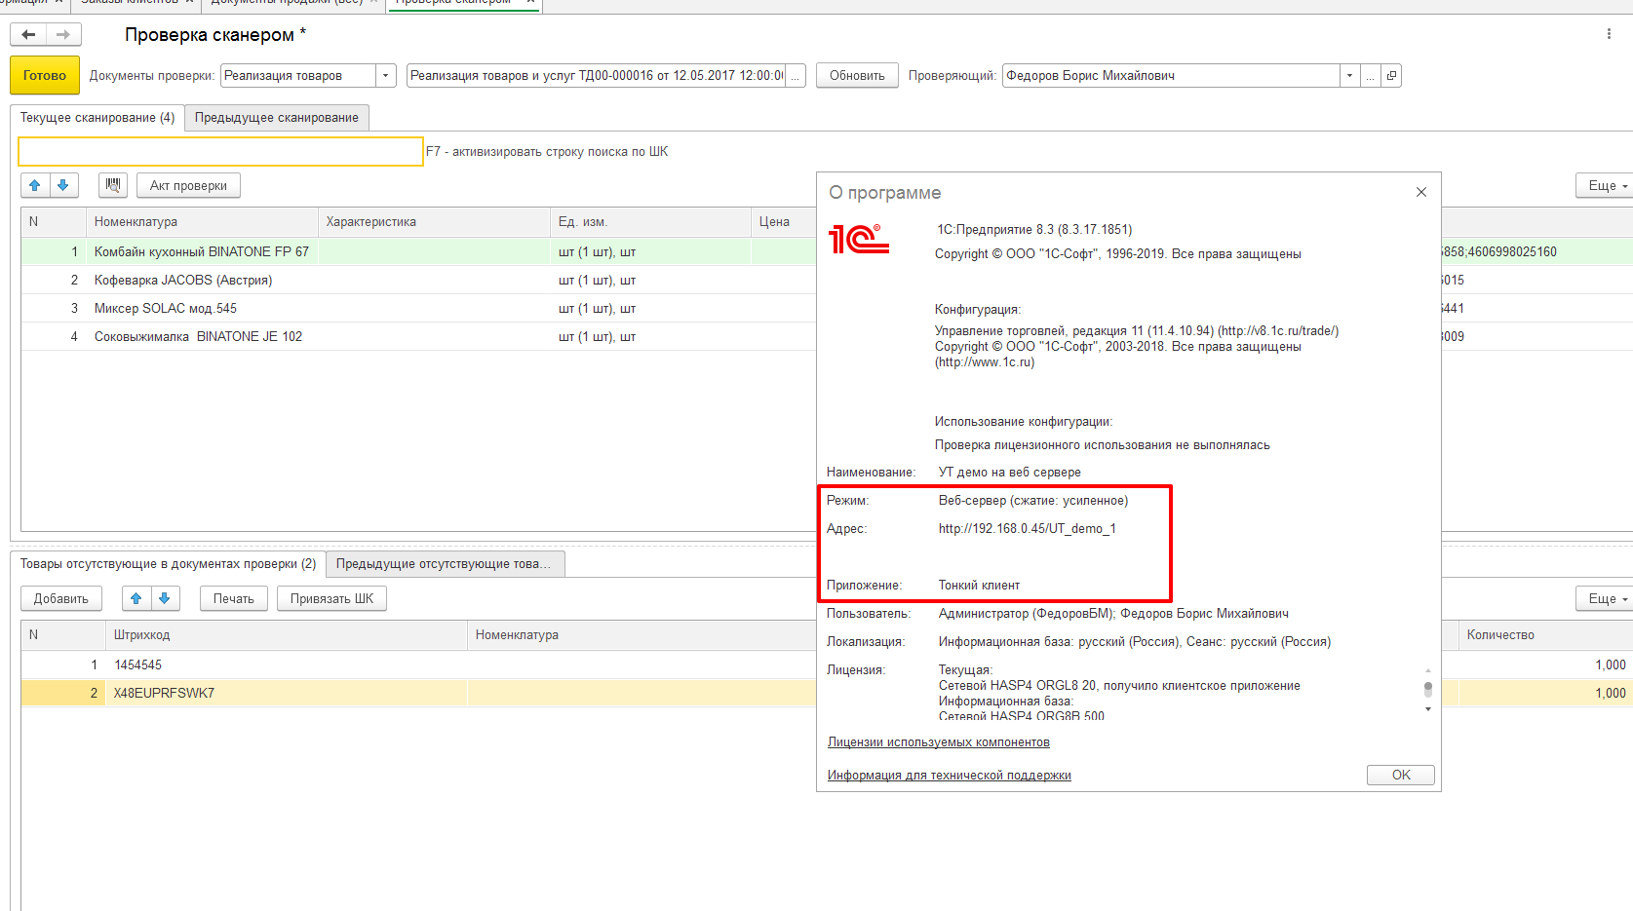Click the Обновить button

[857, 75]
